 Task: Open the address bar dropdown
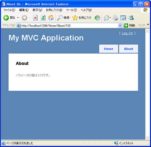(120, 26)
